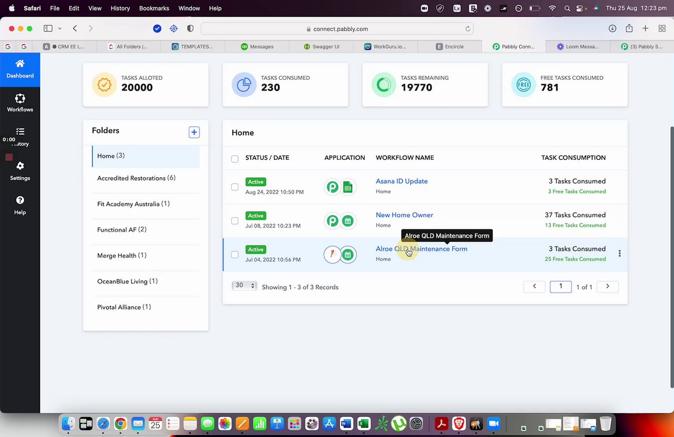The height and width of the screenshot is (437, 674).
Task: Open the New Home Owner workflow
Action: (404, 215)
